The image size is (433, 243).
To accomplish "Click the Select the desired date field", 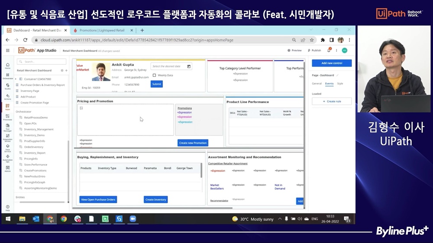I will click(x=171, y=66).
